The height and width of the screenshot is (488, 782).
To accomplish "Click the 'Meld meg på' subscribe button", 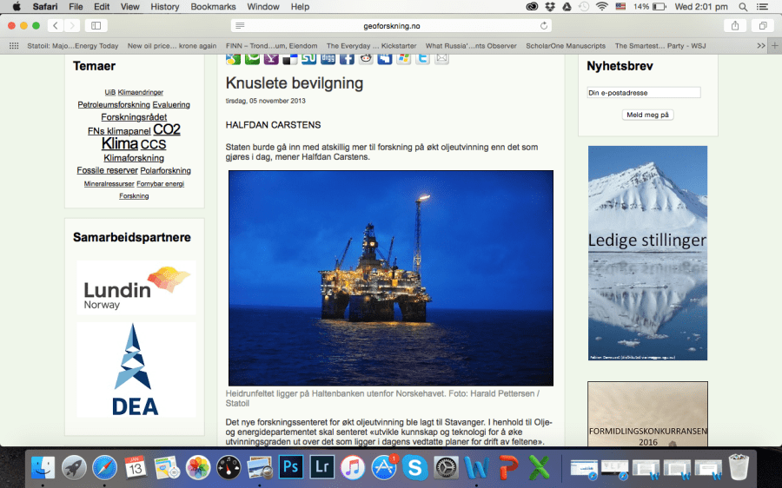I will 647,115.
